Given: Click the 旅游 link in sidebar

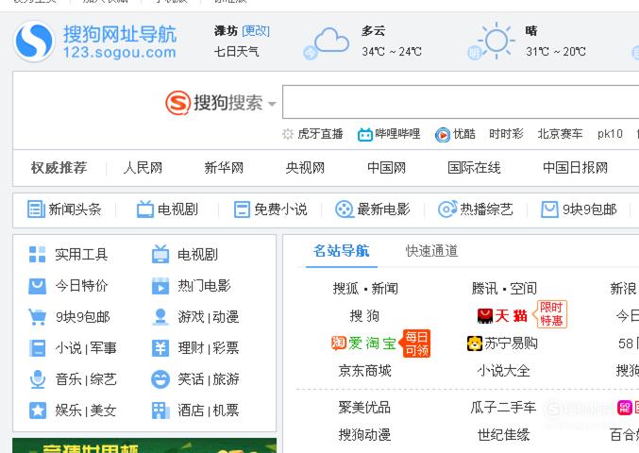Looking at the screenshot, I should [226, 379].
